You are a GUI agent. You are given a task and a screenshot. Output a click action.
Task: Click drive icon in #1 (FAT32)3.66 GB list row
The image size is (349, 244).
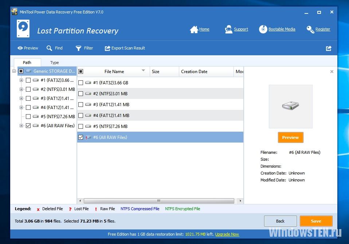pyautogui.click(x=88, y=83)
